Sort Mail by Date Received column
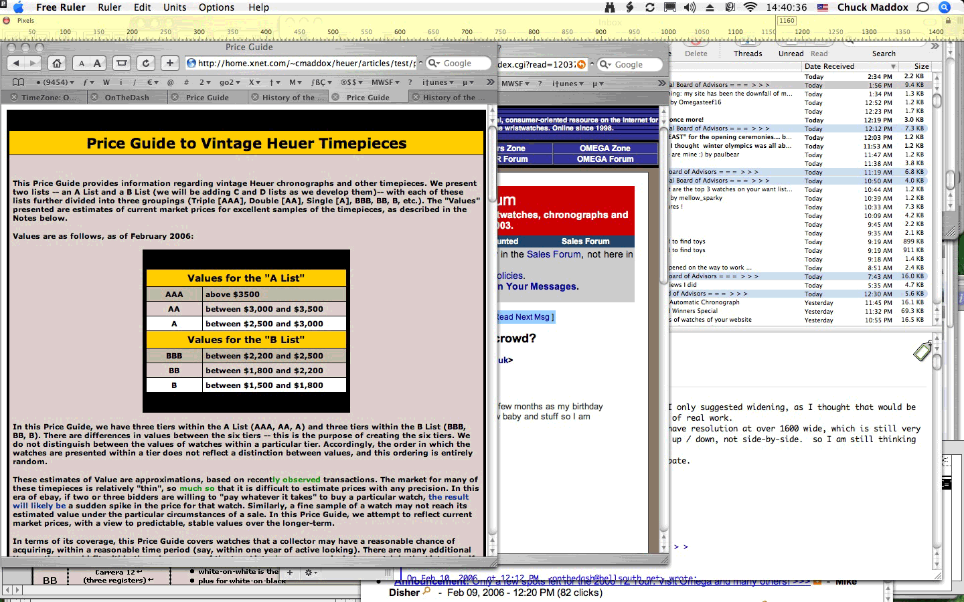The image size is (964, 602). tap(850, 66)
